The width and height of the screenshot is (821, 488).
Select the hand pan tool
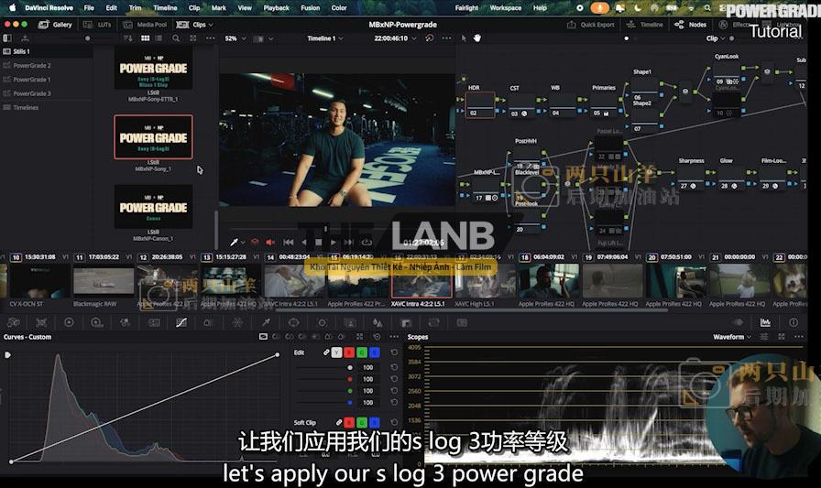point(476,38)
